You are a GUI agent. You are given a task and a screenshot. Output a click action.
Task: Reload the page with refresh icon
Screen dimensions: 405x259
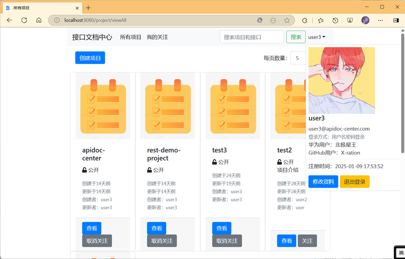tap(24, 20)
